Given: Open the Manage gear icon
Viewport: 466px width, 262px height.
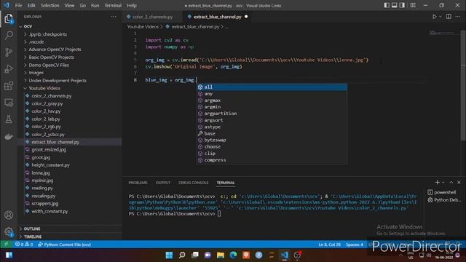Looking at the screenshot, I should [9, 231].
